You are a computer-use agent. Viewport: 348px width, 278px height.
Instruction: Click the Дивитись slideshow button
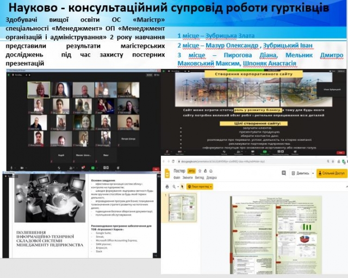(x=300, y=173)
